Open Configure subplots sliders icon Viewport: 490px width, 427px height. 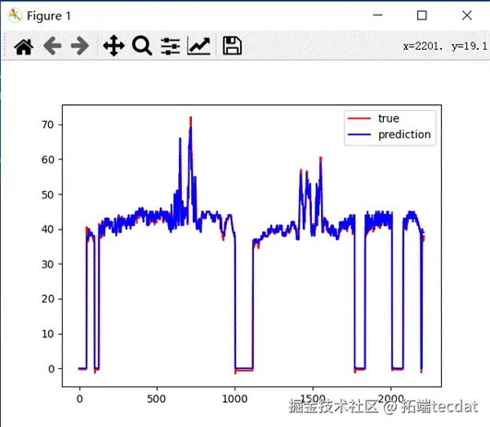pyautogui.click(x=171, y=46)
